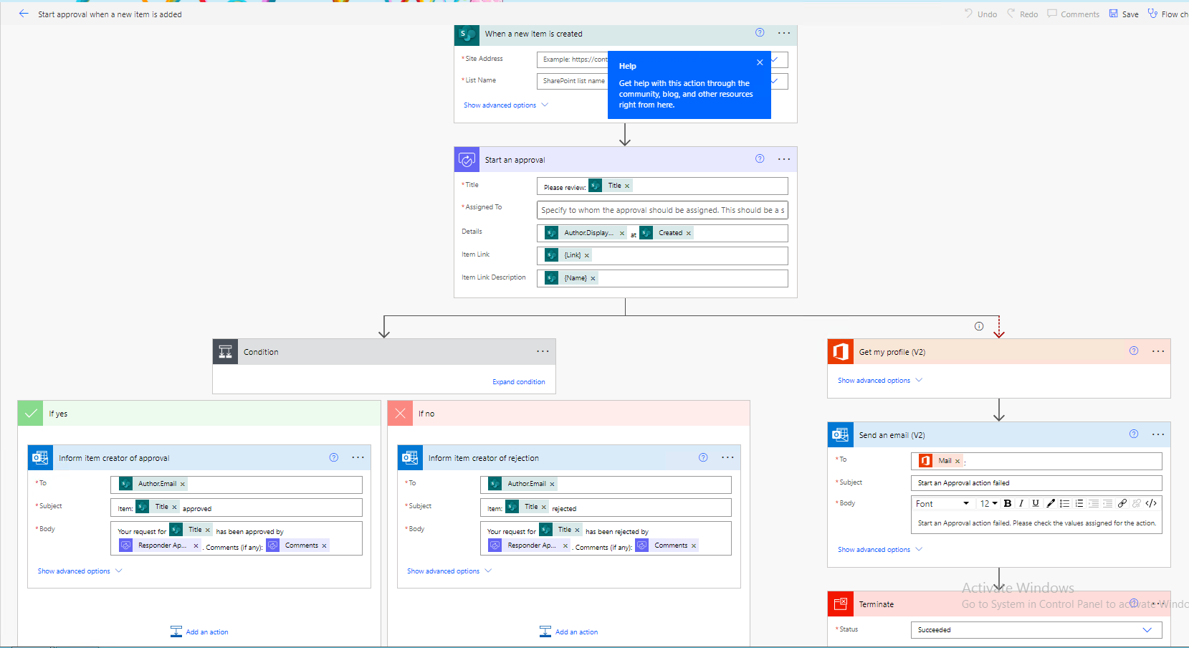Click Outlook icon on Inform item creator of rejection

(410, 458)
